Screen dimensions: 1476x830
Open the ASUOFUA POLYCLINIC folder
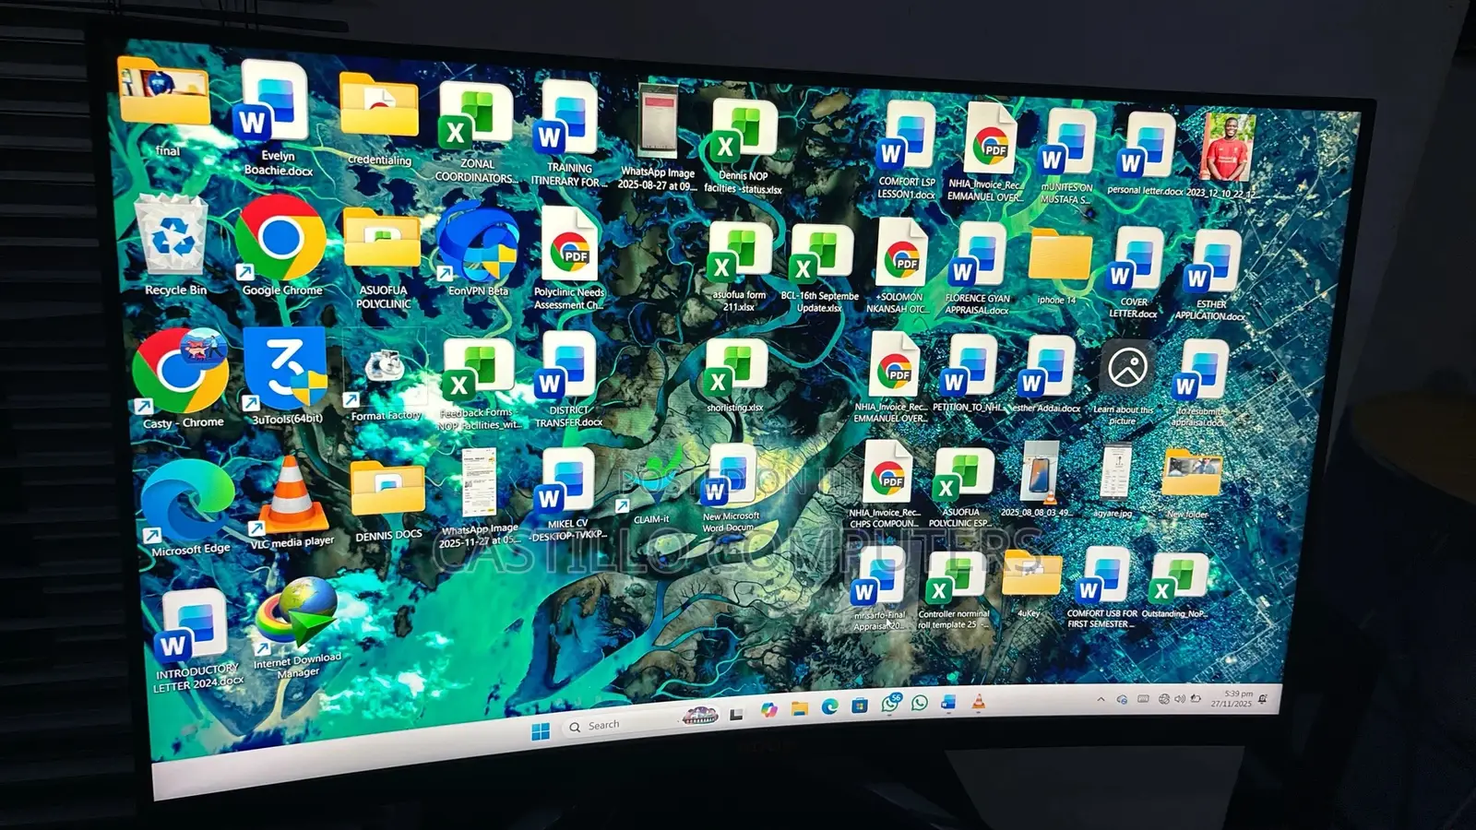[382, 258]
